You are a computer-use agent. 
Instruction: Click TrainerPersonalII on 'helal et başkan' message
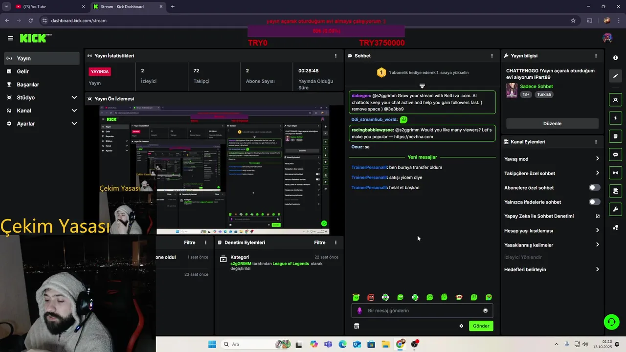coord(369,188)
